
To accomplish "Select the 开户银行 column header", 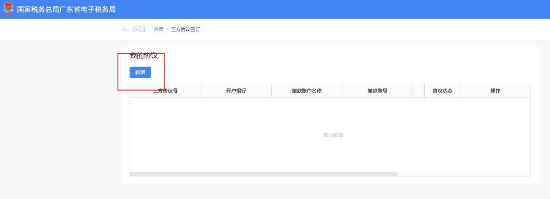I will coord(236,91).
